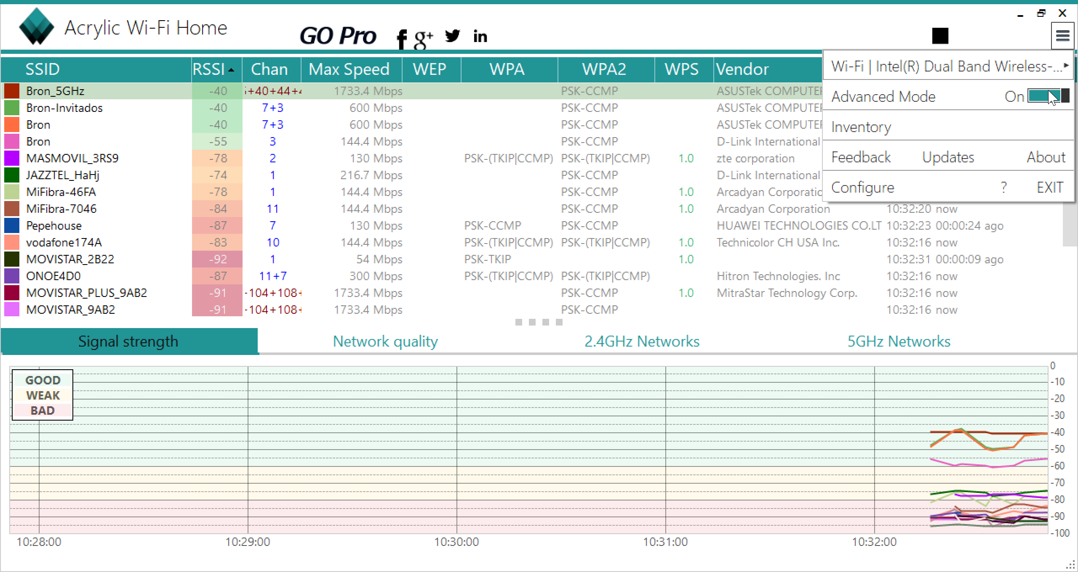Open the LinkedIn icon link
The width and height of the screenshot is (1078, 572).
(480, 37)
